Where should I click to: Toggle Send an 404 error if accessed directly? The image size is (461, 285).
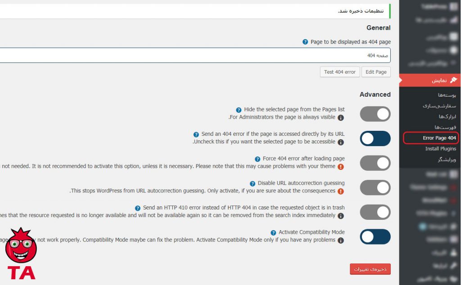[375, 138]
